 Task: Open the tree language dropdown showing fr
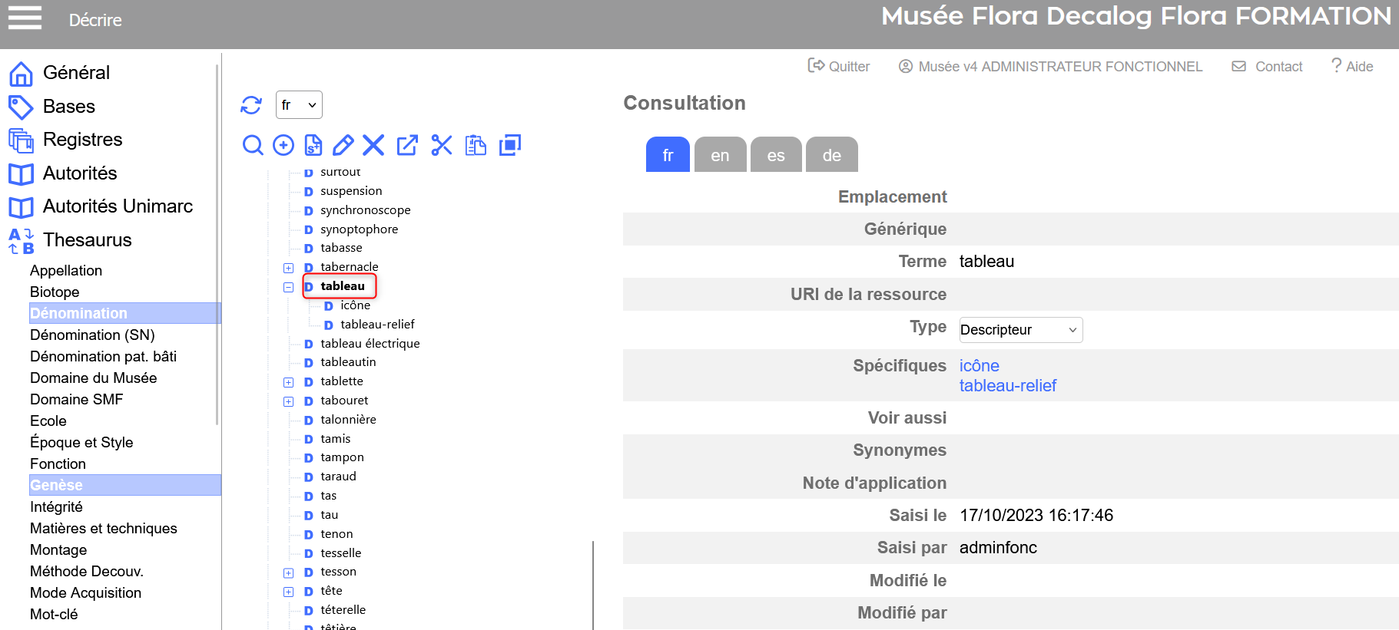point(299,105)
